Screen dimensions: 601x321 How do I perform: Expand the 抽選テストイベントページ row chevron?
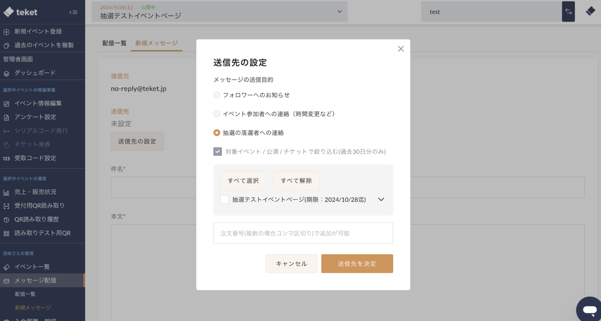(381, 200)
